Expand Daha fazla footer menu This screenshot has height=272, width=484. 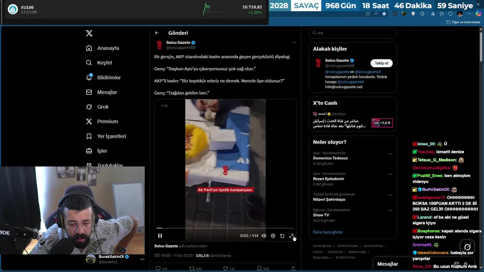[x=323, y=258]
